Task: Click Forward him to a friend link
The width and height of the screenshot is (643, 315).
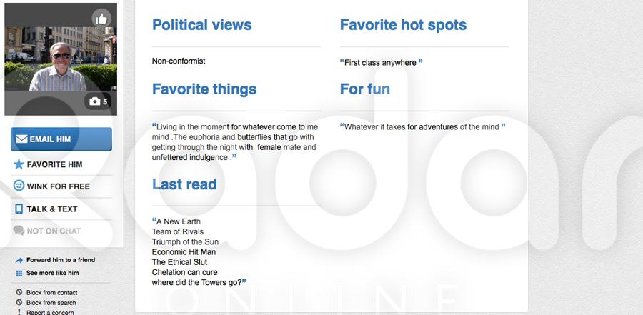Action: coord(61,260)
